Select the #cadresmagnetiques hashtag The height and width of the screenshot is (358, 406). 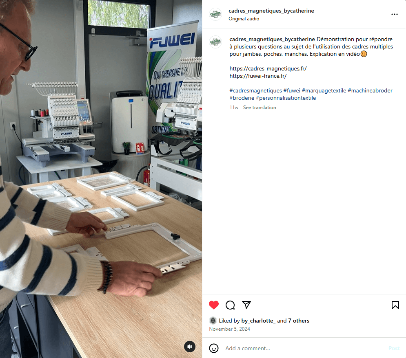pyautogui.click(x=255, y=90)
